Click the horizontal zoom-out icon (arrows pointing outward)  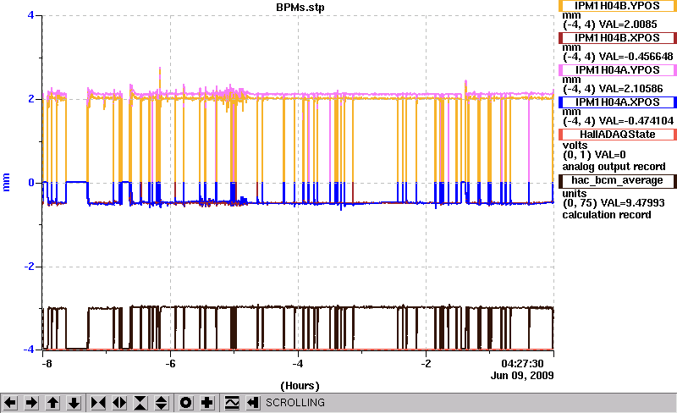coord(119,403)
